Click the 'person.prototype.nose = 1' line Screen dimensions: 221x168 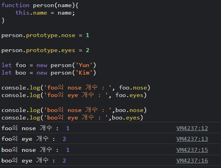click(x=45, y=35)
